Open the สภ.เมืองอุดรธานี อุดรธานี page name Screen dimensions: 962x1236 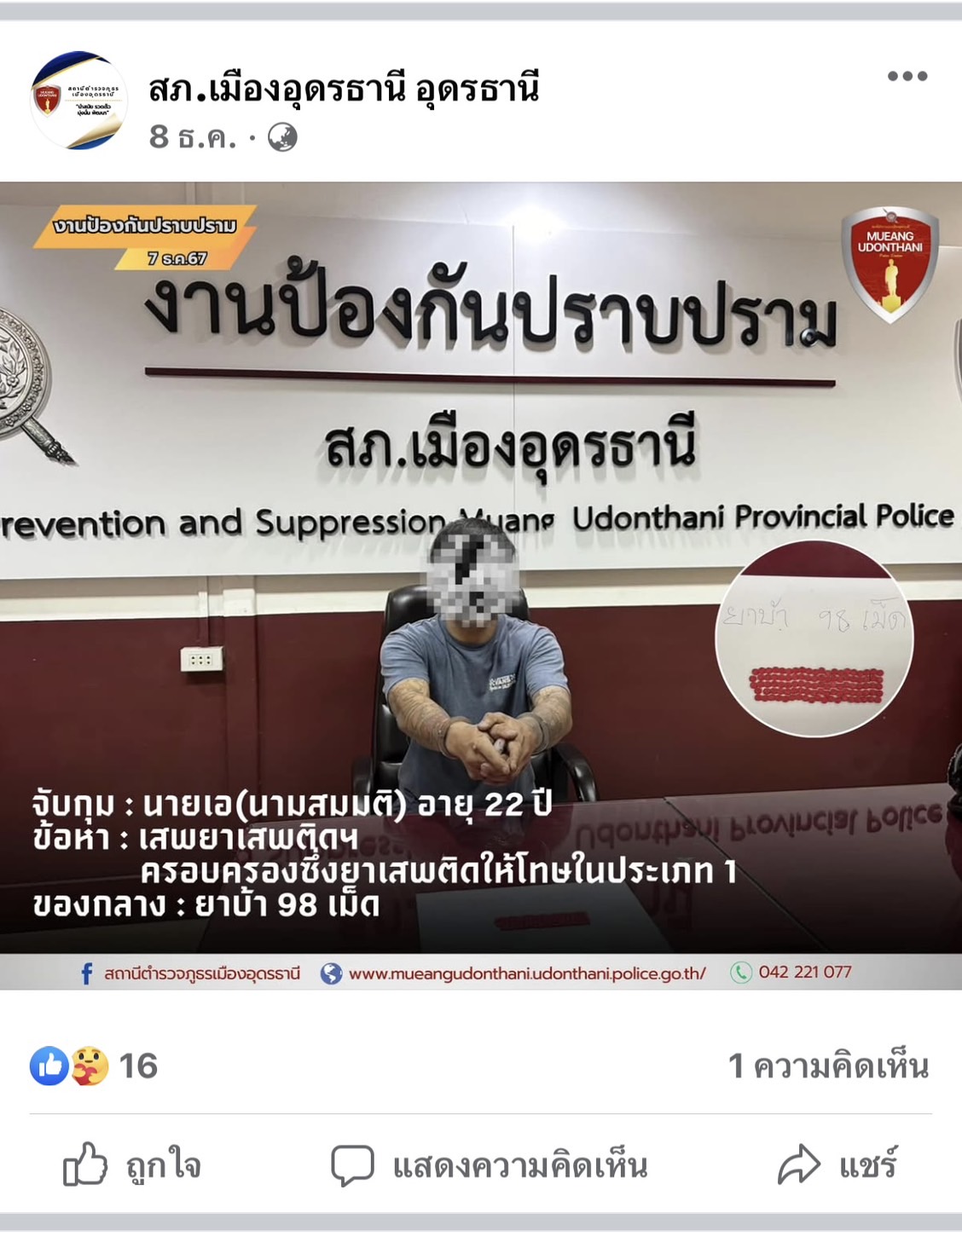coord(344,89)
